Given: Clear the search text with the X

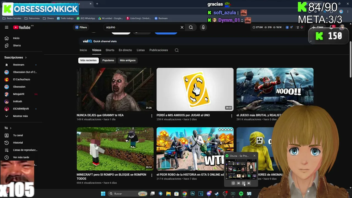Looking at the screenshot, I should click(182, 27).
